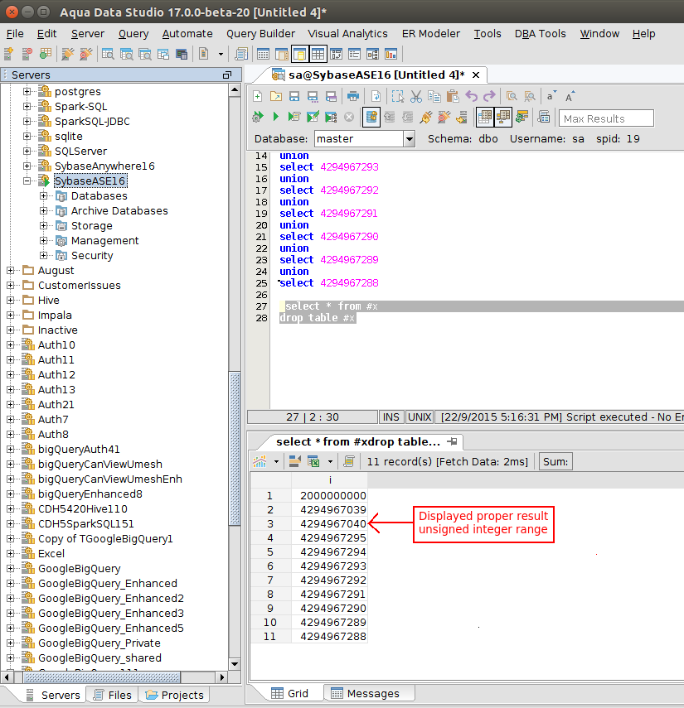Click the reconnect plug icon in query toolbar

tap(426, 117)
